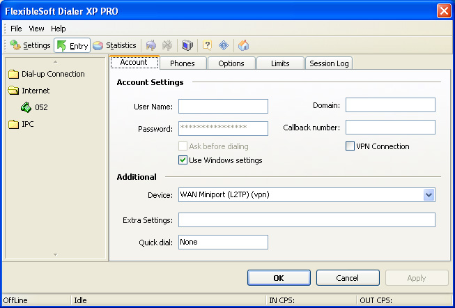Click the Quick dial field showing None

[x=223, y=242]
